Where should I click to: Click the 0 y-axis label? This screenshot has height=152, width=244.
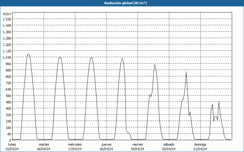click(10, 140)
